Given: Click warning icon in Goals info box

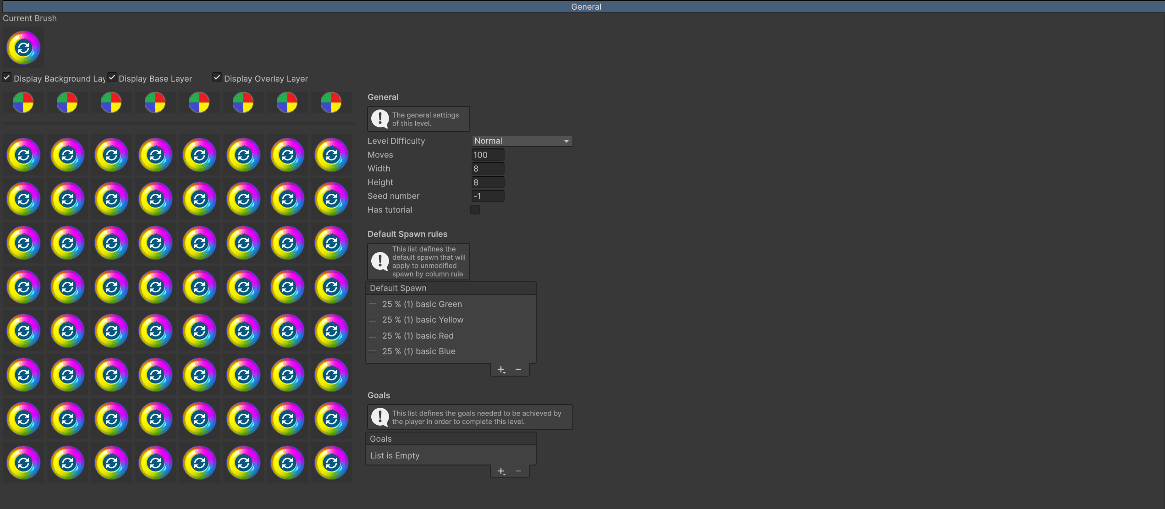Looking at the screenshot, I should pos(380,417).
